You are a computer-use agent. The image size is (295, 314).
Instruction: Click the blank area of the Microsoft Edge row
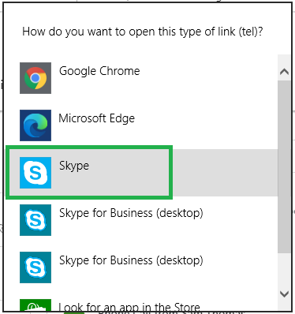207,125
